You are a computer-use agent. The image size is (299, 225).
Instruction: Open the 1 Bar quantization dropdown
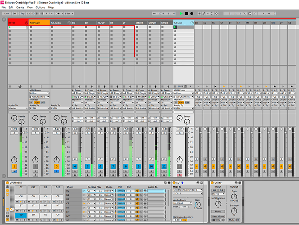(69, 13)
